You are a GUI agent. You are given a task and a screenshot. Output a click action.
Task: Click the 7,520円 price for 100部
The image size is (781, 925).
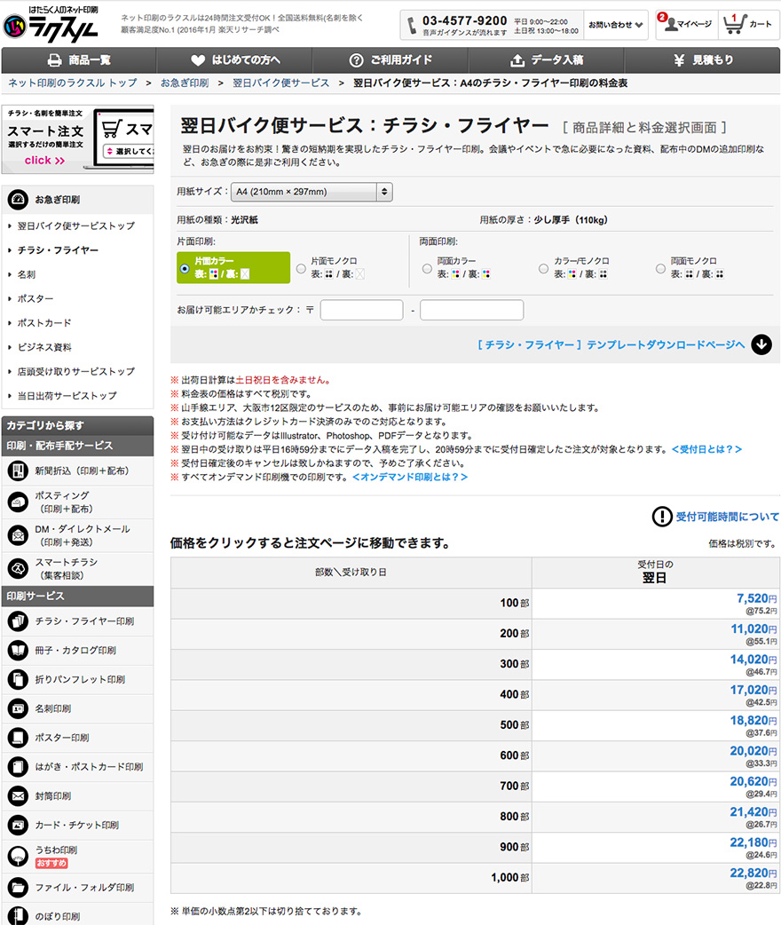click(751, 599)
